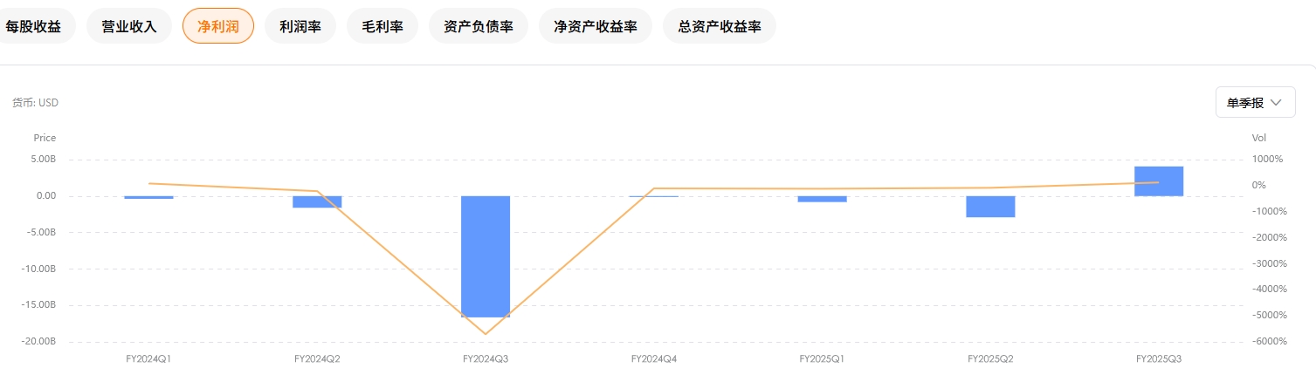Click the blue bar for FY2025Q2
Image resolution: width=1316 pixels, height=375 pixels.
tap(990, 206)
